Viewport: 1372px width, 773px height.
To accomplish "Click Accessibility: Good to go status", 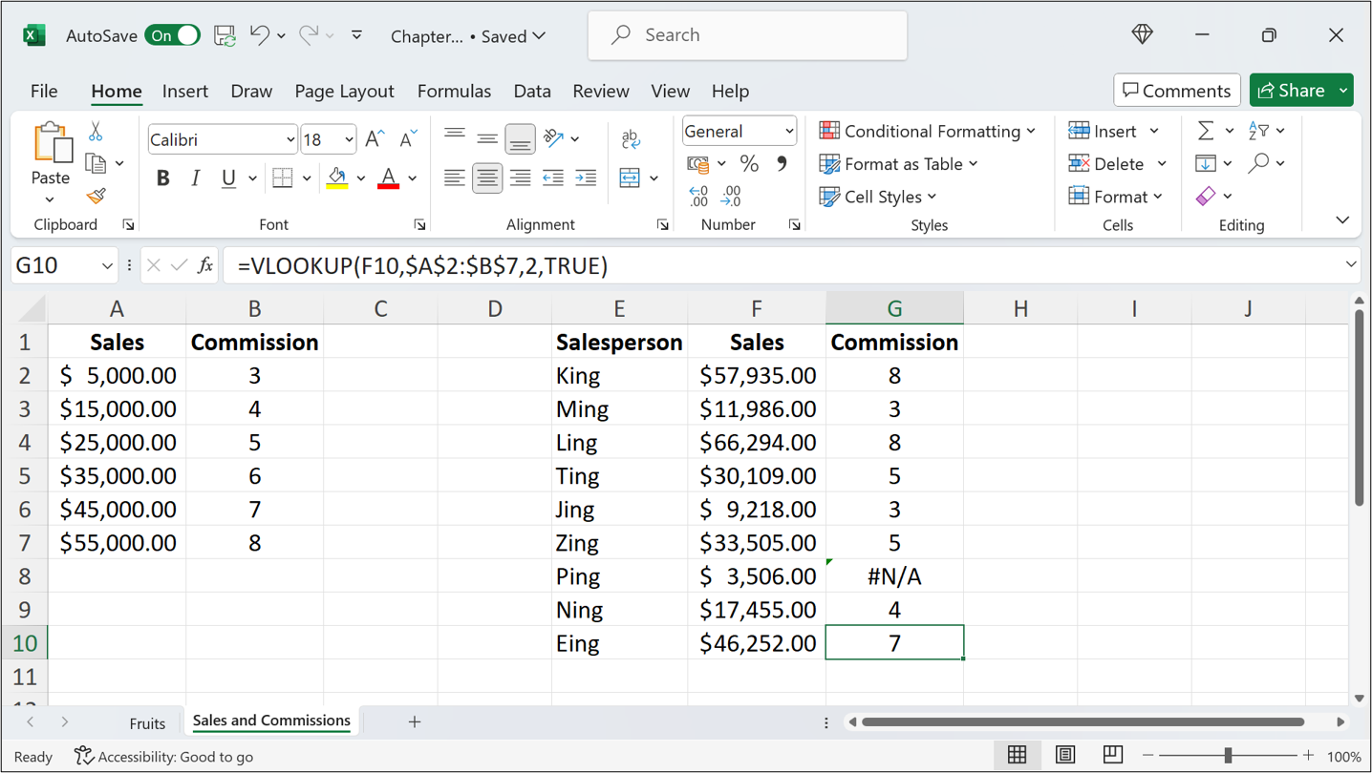I will [164, 757].
